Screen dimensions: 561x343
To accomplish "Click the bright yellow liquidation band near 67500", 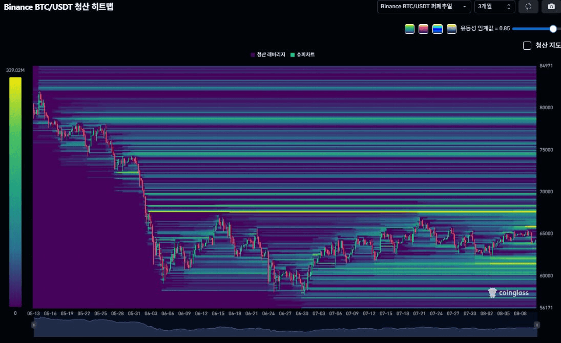I will pyautogui.click(x=342, y=212).
